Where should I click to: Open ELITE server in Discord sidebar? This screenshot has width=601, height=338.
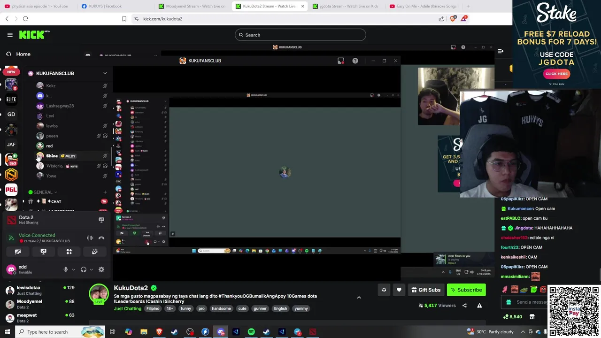11,100
